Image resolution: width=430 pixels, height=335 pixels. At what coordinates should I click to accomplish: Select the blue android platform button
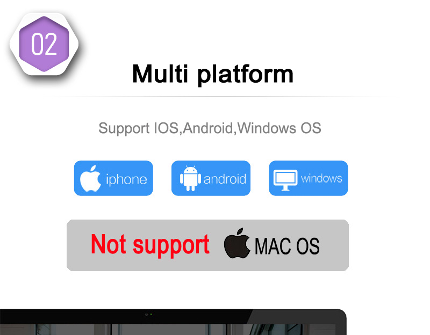211,178
